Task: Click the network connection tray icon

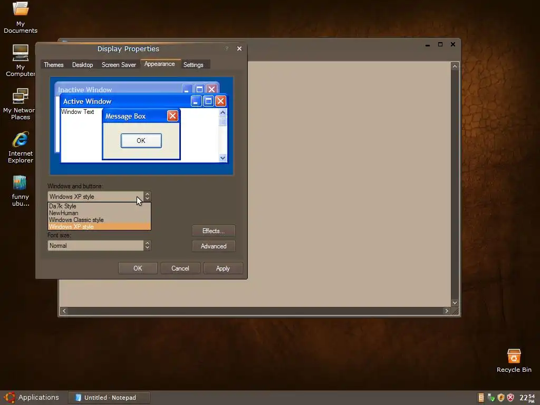Action: point(491,398)
